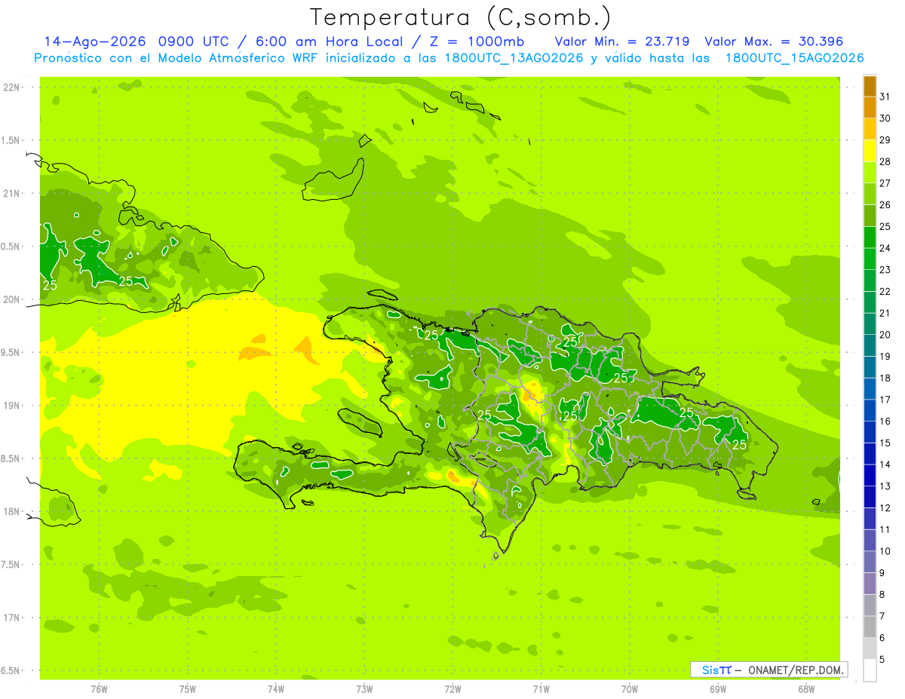Click the SisTT ONAMET/REP.DOM. watermark label

[769, 670]
